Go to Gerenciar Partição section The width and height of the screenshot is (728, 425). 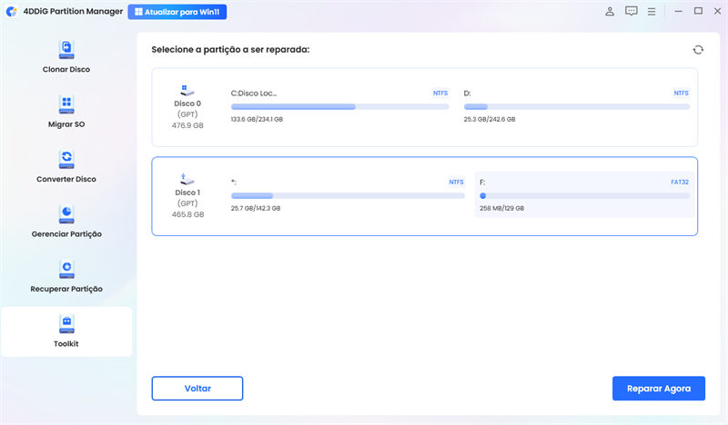pyautogui.click(x=66, y=219)
